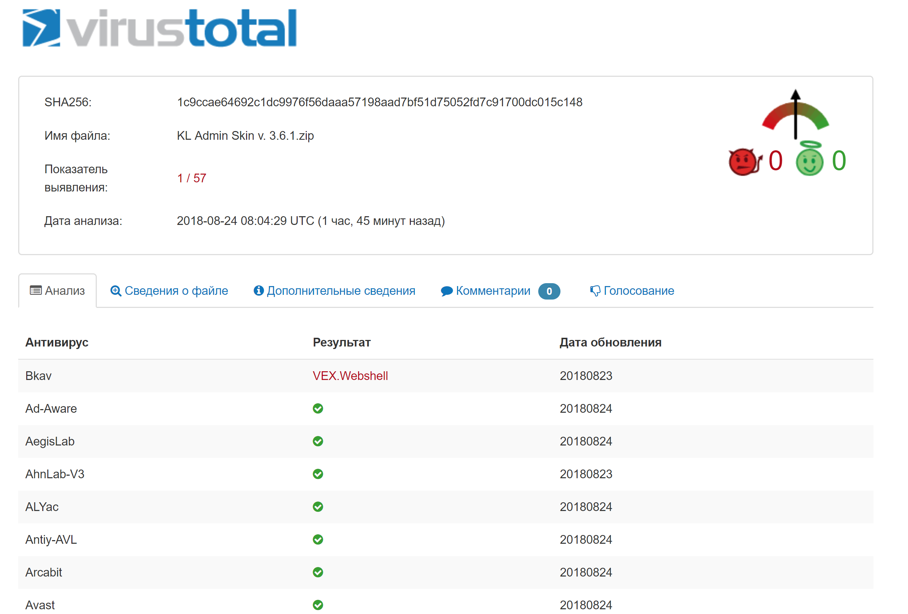Click the update date 20180823 in the Bkav row

586,376
